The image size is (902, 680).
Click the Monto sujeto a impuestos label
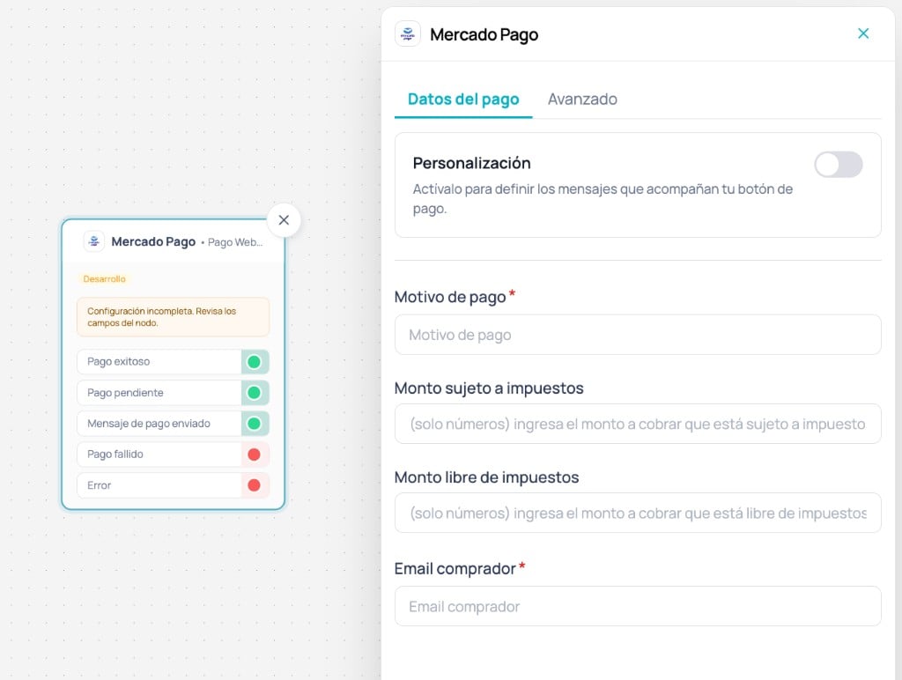tap(489, 388)
